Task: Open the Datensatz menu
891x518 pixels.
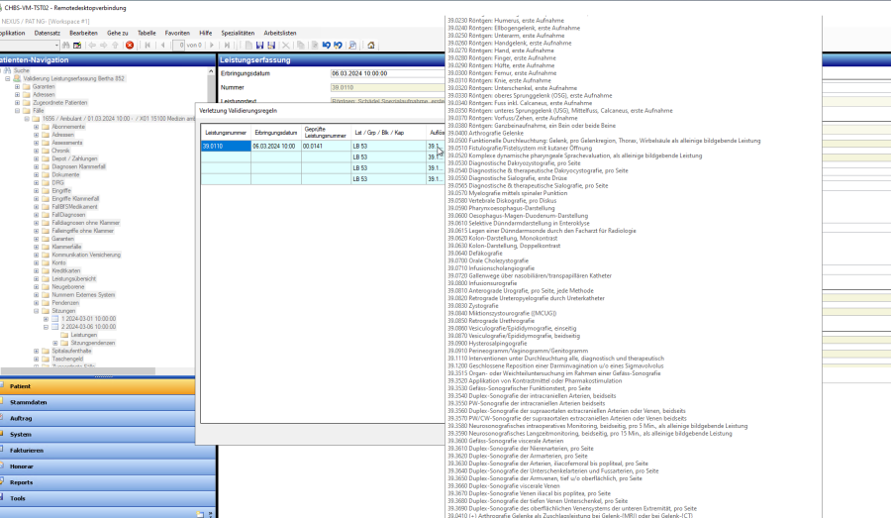Action: click(48, 33)
